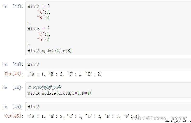Click the In [44] prompt label
This screenshot has width=191, height=123.
13,88
